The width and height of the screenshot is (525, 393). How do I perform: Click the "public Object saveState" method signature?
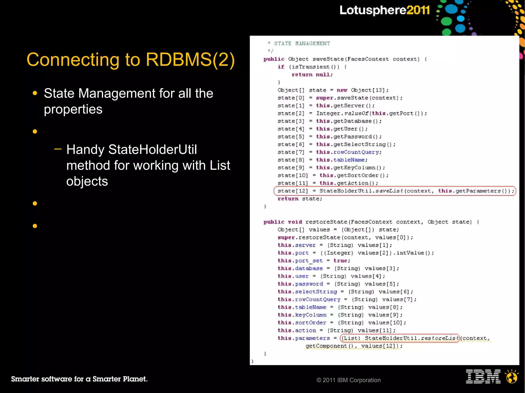(345, 59)
